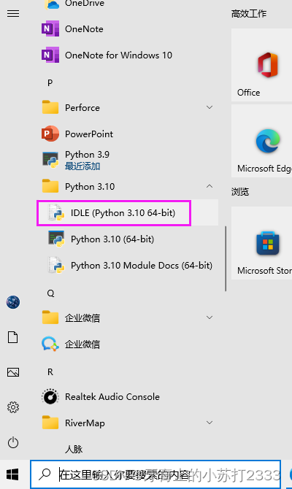Click the taskbar search input box
The height and width of the screenshot is (489, 292).
155,474
